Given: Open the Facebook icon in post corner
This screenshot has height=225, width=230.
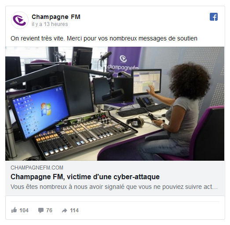Looking at the screenshot, I should point(214,17).
